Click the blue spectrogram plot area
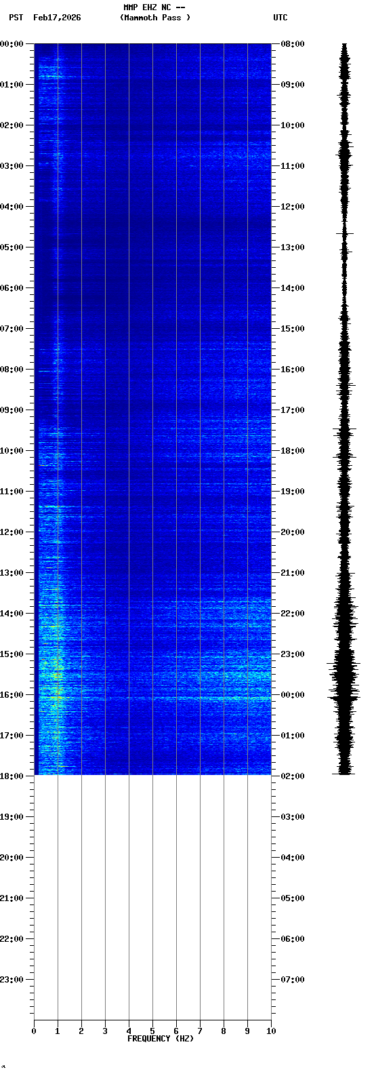Screen dimensions: 374x1074 pyautogui.click(x=152, y=409)
